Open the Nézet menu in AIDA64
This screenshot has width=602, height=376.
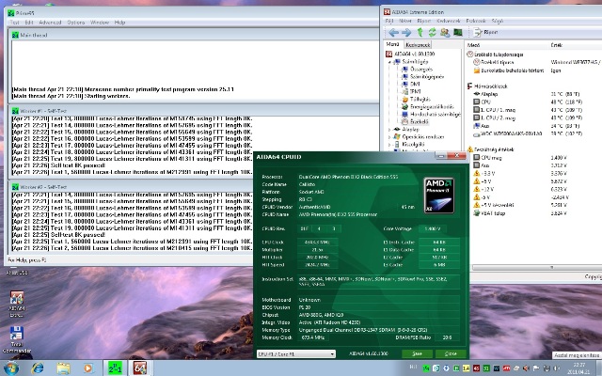[405, 21]
